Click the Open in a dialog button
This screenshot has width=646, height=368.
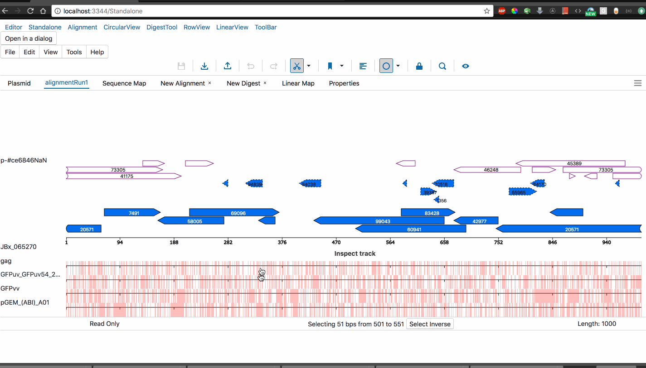point(29,38)
